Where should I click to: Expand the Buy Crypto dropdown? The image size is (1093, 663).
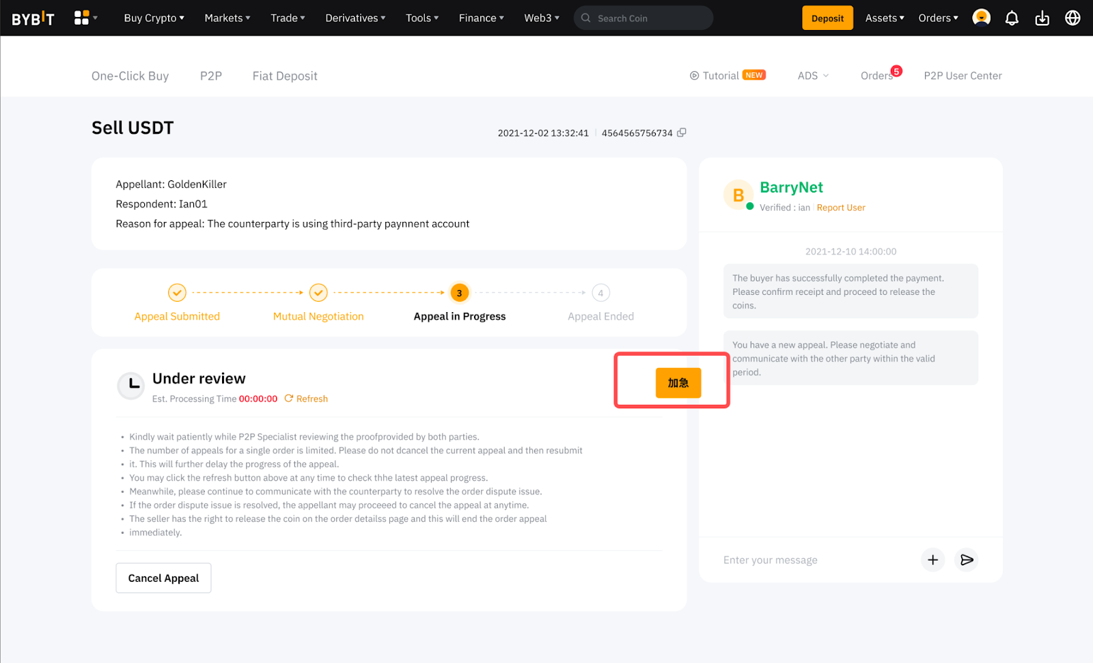point(154,18)
